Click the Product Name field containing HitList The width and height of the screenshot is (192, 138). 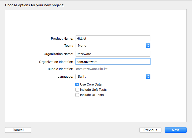(113, 38)
